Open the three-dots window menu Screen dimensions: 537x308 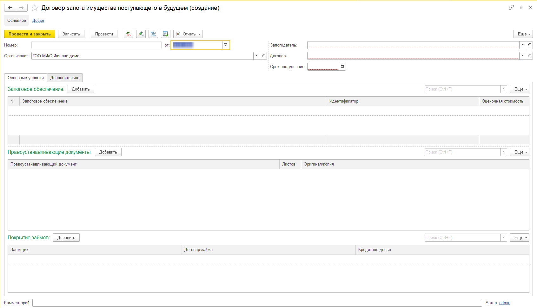coord(521,8)
